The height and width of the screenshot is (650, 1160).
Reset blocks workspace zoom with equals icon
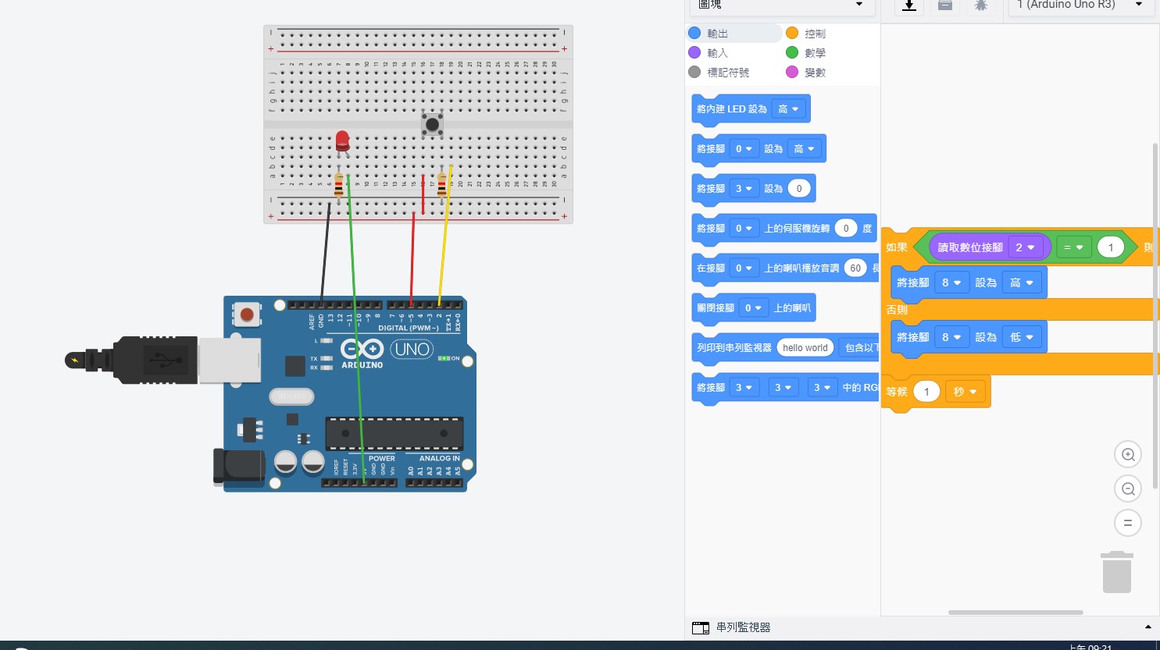[1127, 523]
